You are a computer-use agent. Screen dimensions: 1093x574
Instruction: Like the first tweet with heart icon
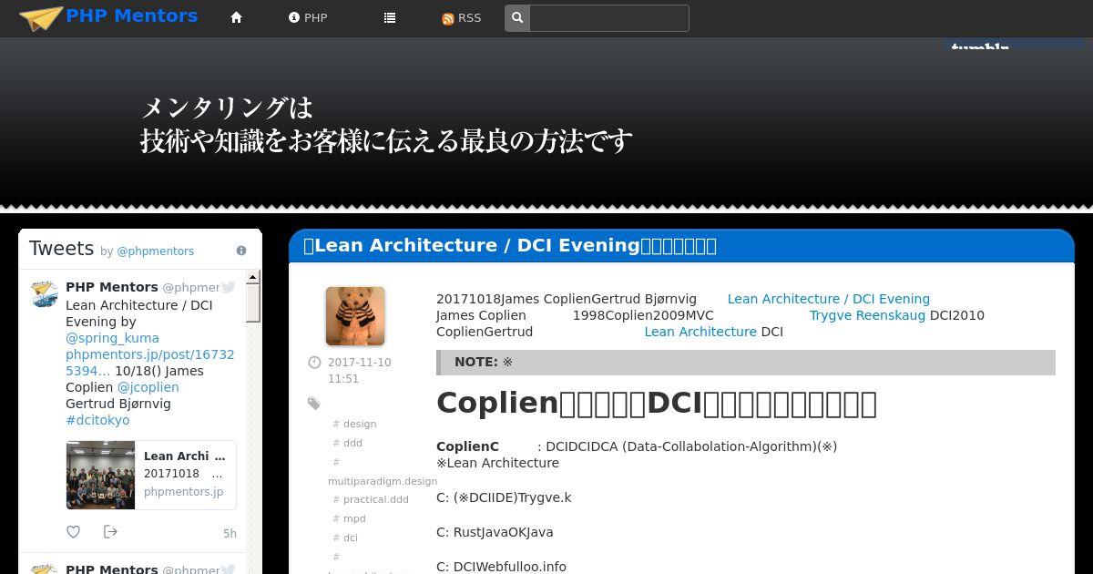[74, 532]
